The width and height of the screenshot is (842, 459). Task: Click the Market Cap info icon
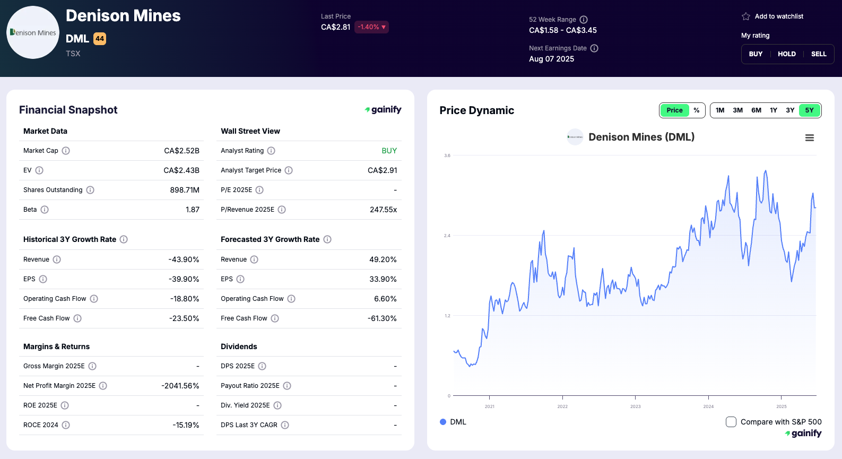66,151
